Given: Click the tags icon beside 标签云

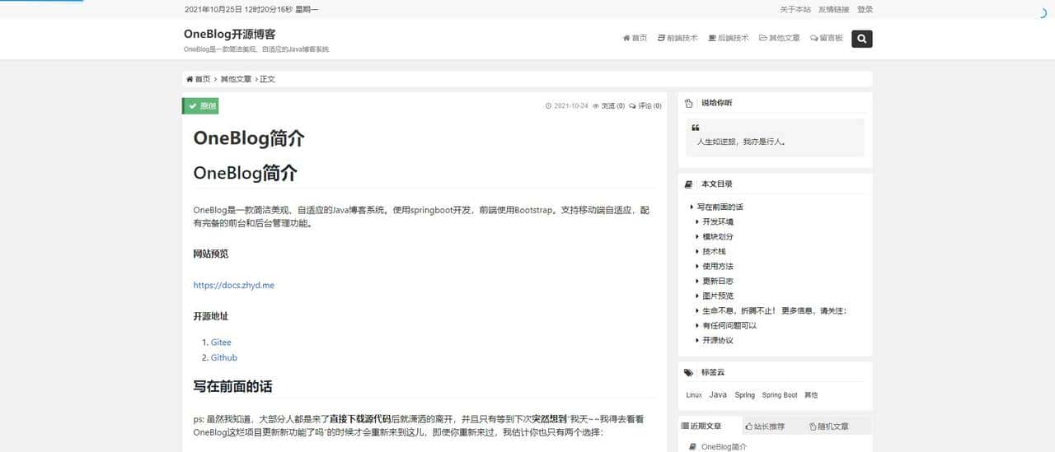Looking at the screenshot, I should click(689, 373).
